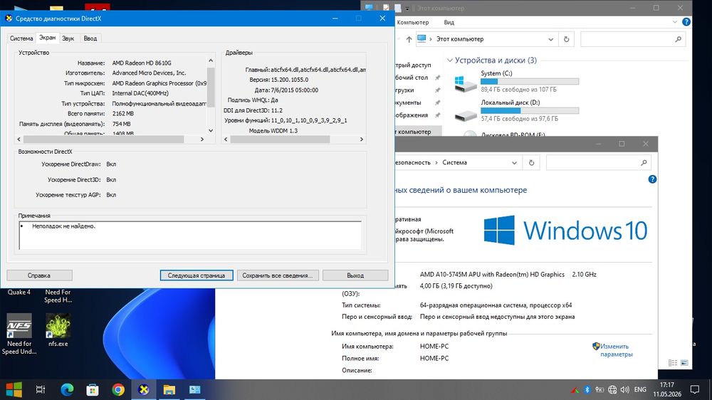Viewport: 712px width, 400px height.
Task: Select the Экран tab in DirectX diagnostics
Action: pos(47,38)
